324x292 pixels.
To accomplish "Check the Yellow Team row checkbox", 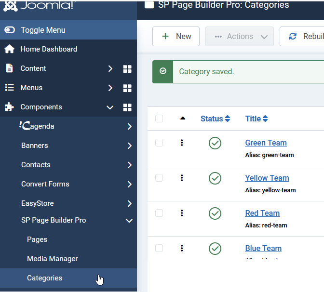I will [159, 178].
